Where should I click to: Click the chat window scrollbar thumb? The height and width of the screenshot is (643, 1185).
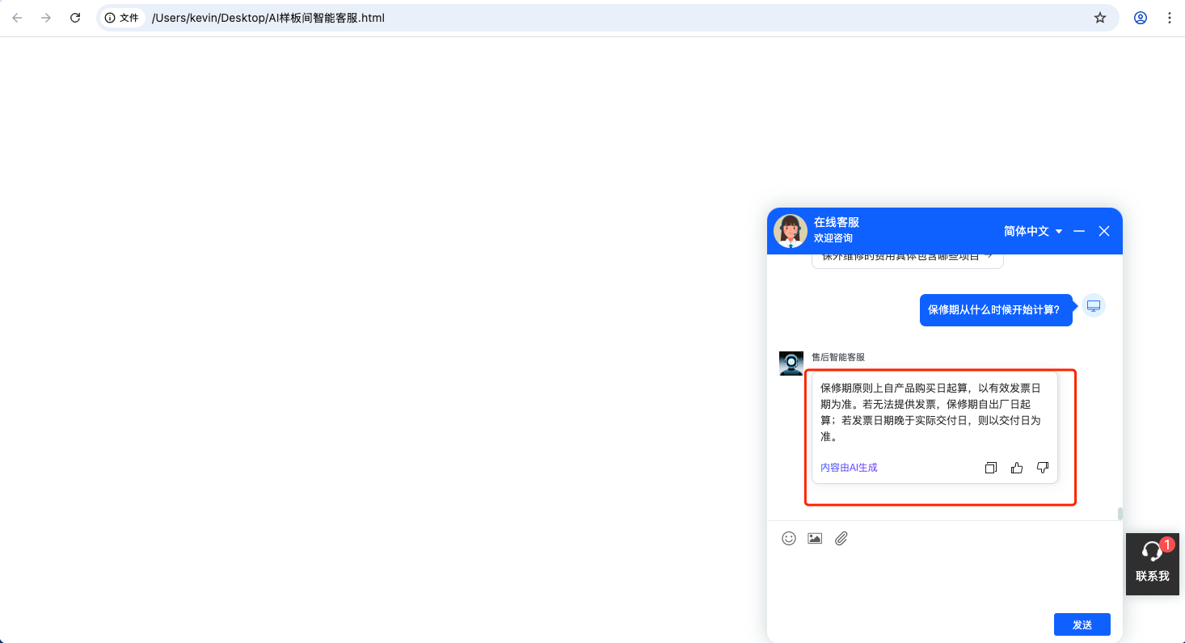point(1120,514)
